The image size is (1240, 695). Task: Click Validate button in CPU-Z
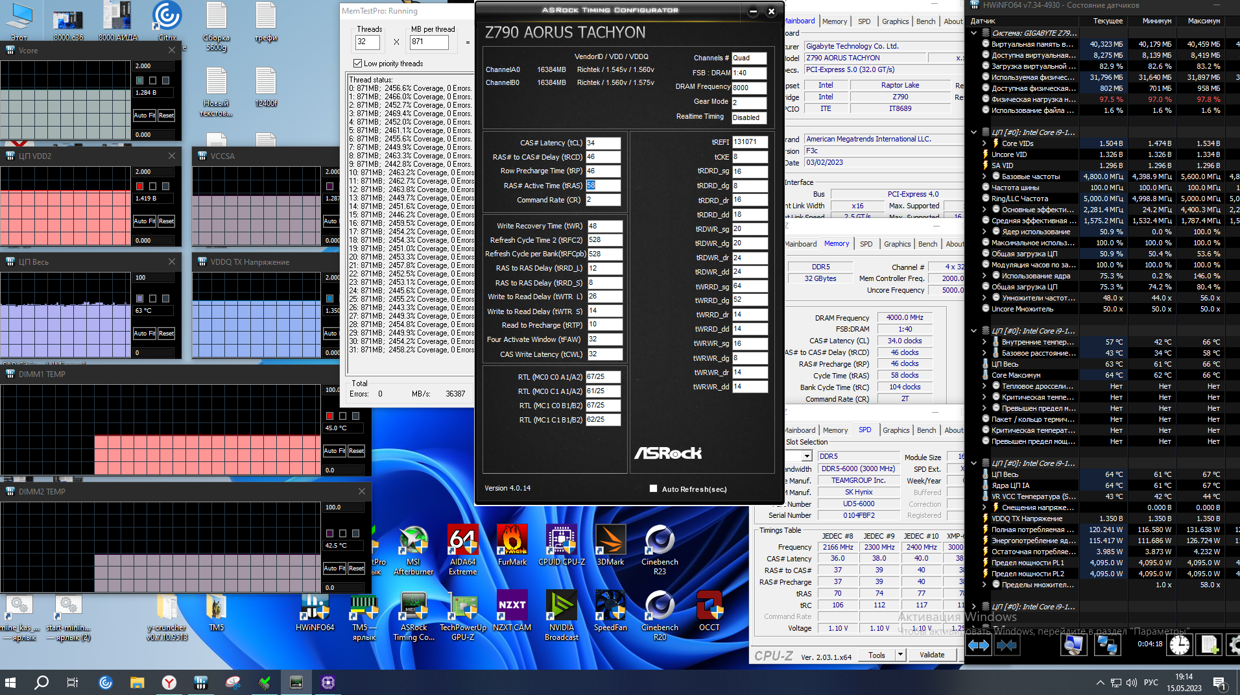[932, 655]
